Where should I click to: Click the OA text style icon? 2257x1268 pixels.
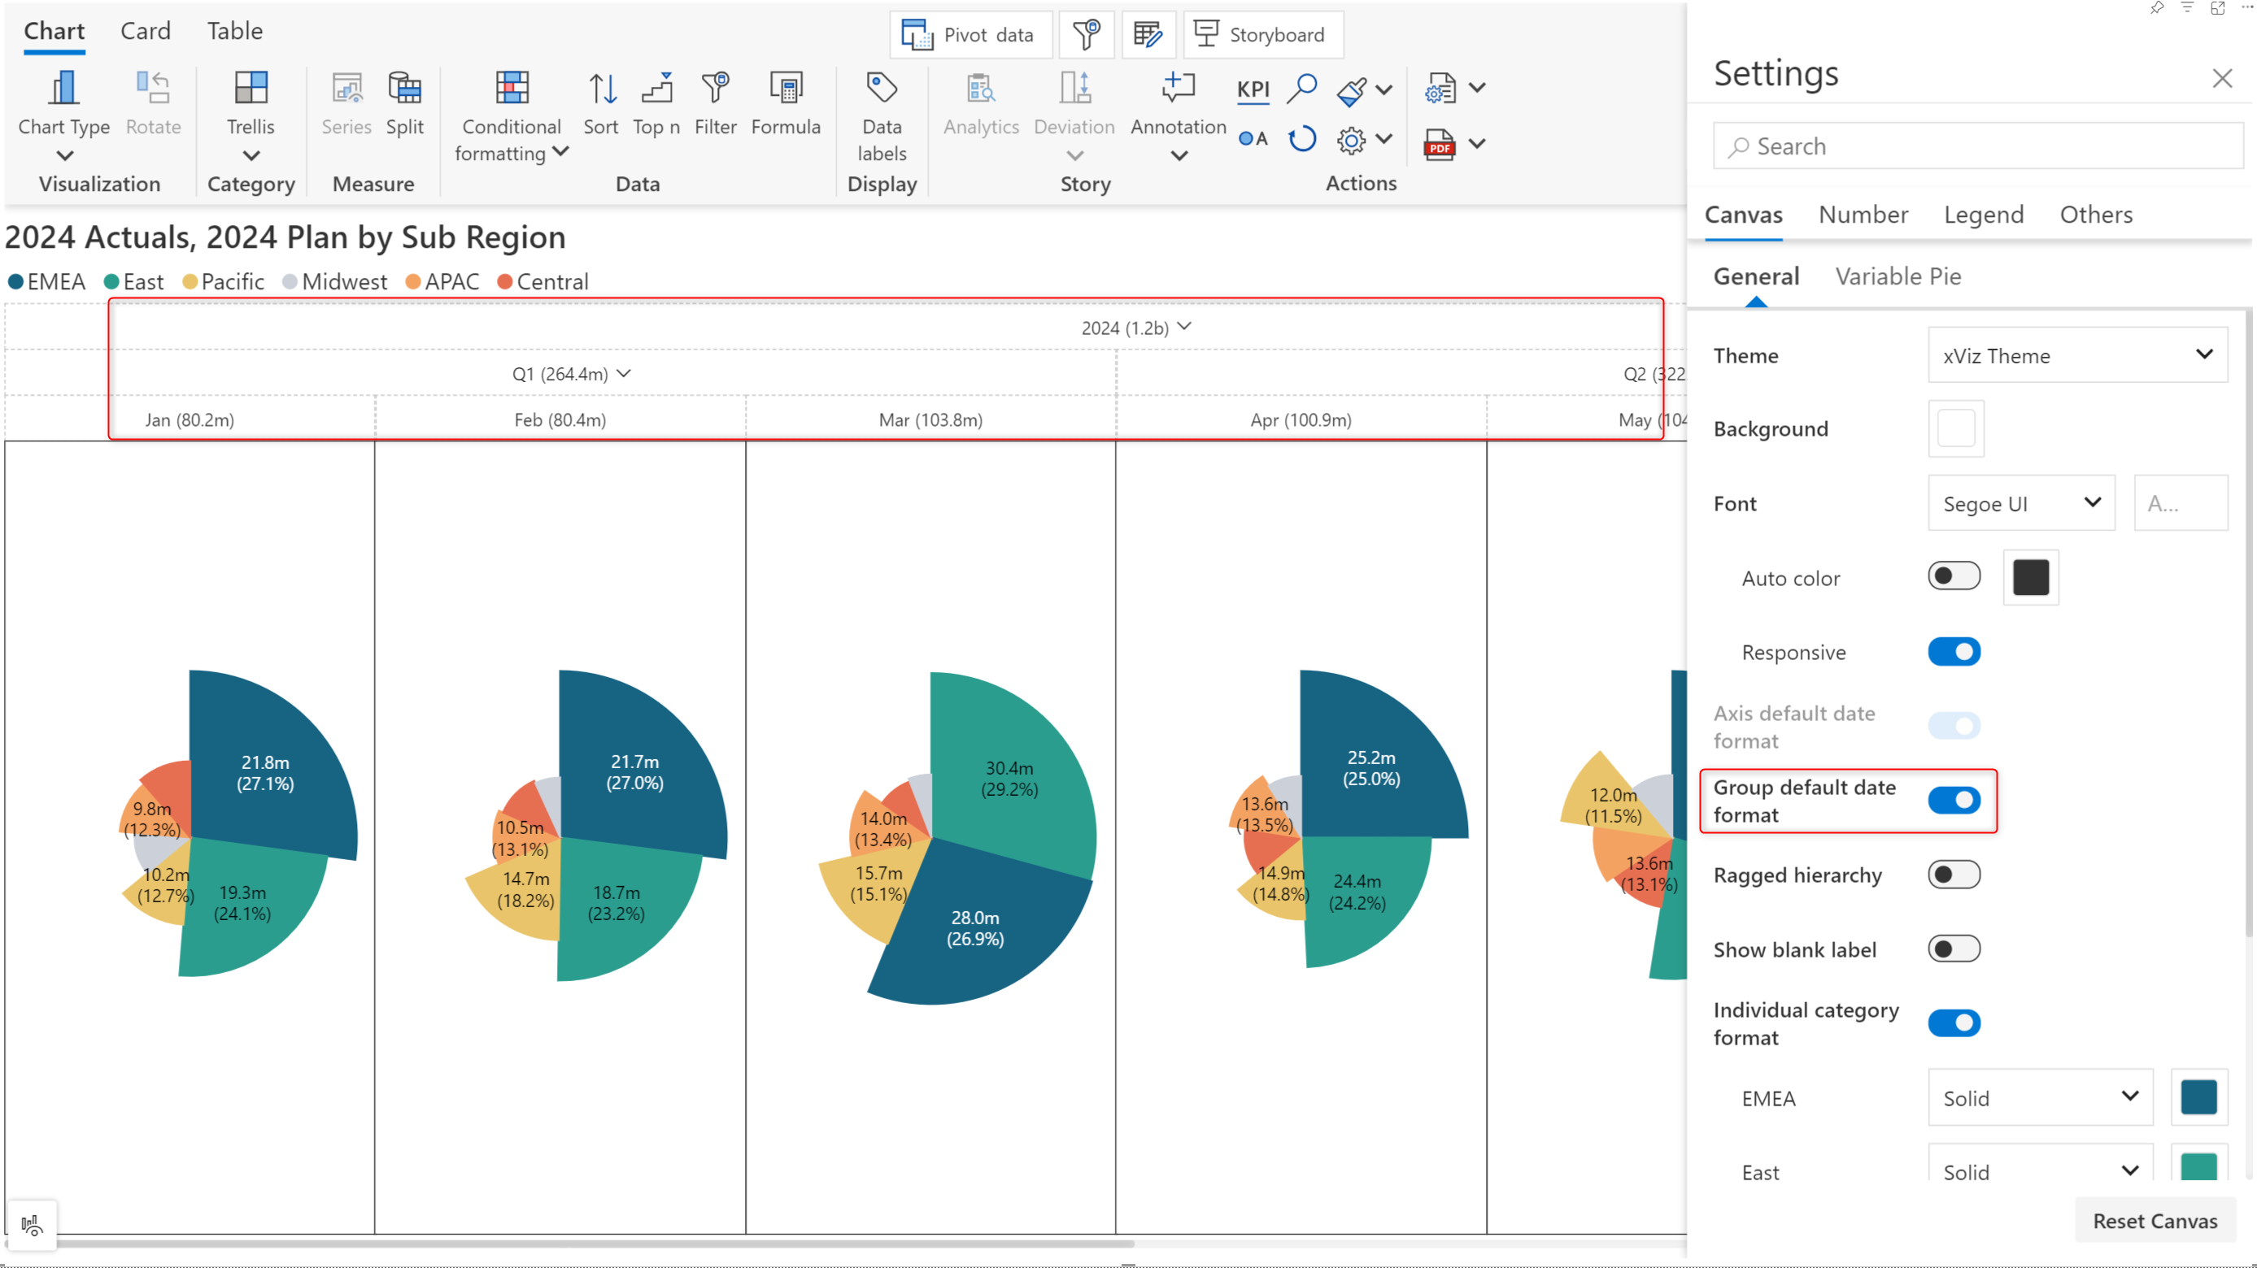tap(1253, 138)
